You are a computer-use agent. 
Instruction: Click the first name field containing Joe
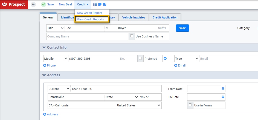(x=85, y=28)
